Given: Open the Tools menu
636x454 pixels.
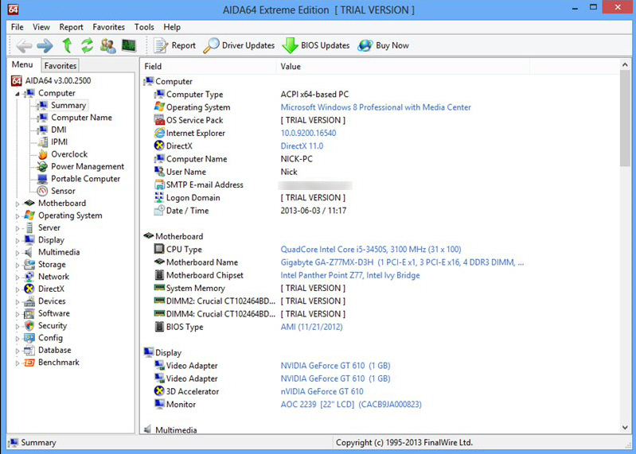Looking at the screenshot, I should point(144,27).
